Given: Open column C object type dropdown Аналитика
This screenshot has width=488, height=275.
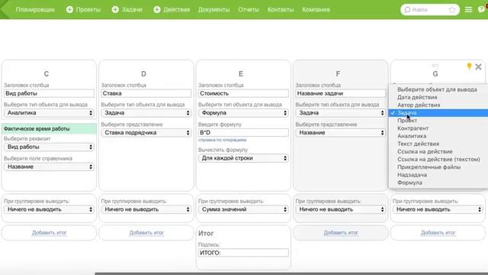Looking at the screenshot, I should pos(49,113).
